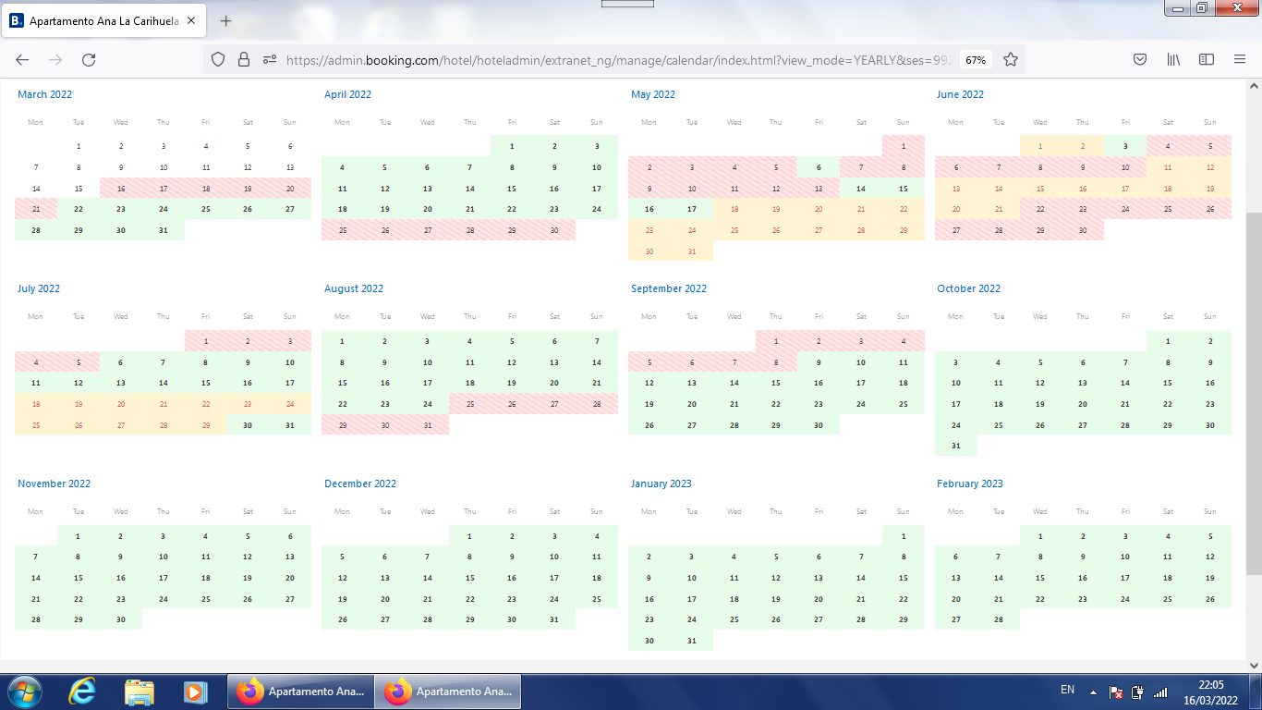Show the Library bookmarks icon
The height and width of the screenshot is (710, 1262).
pyautogui.click(x=1173, y=59)
